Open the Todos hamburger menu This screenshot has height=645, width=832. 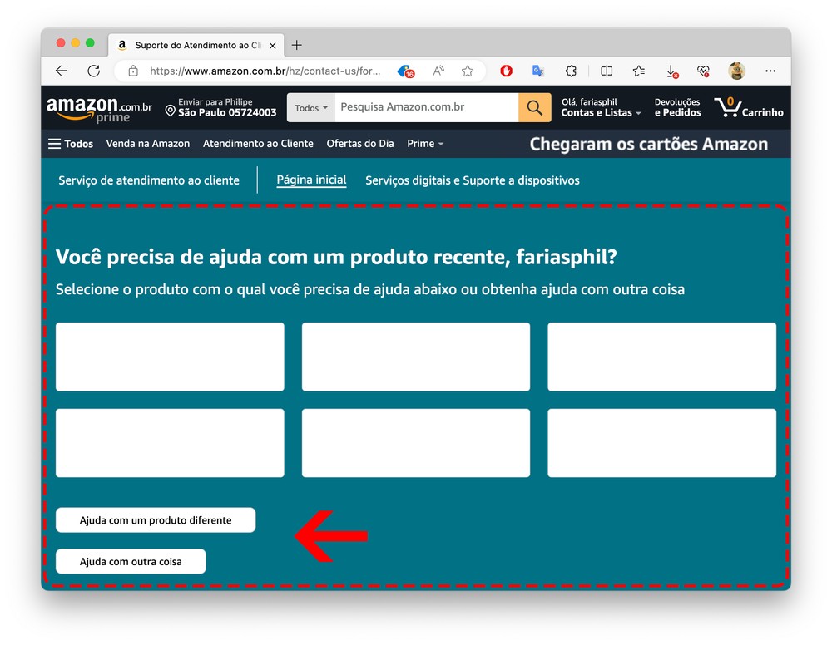(x=71, y=144)
